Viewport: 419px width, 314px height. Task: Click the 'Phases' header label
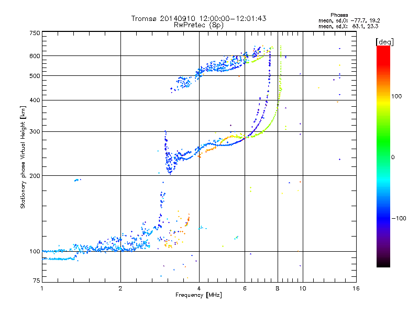point(339,15)
